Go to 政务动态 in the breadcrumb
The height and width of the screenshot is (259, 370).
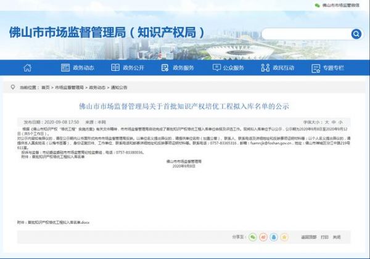coord(97,88)
